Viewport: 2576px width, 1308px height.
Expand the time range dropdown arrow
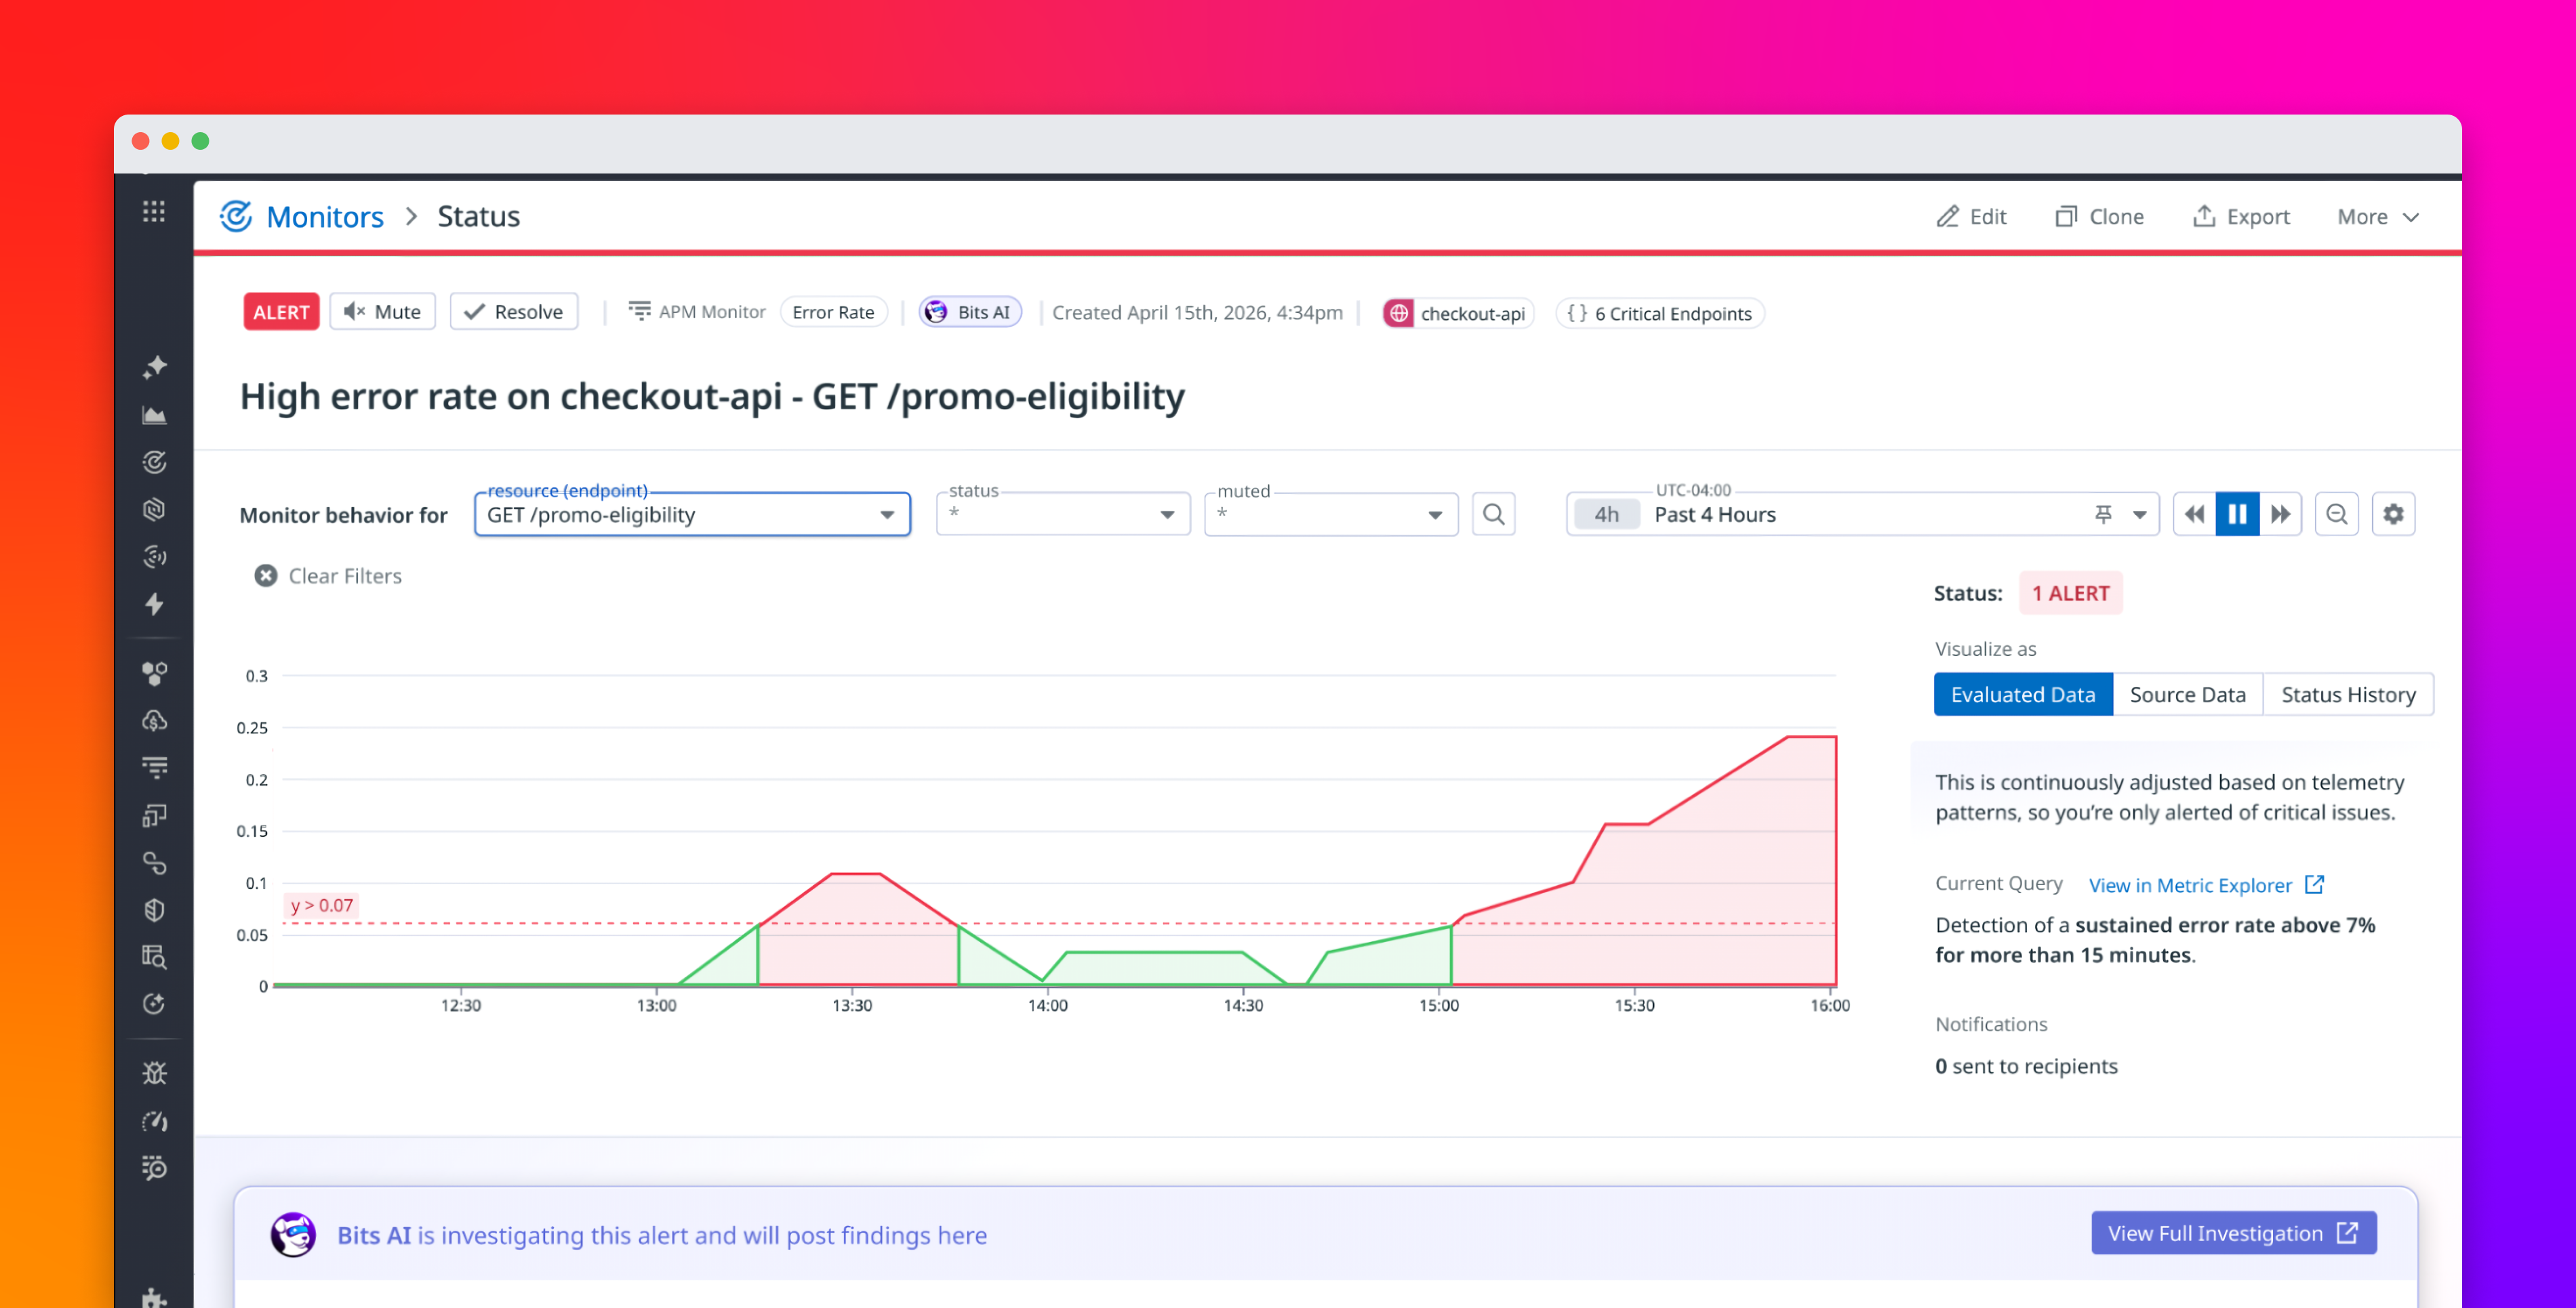coord(2139,515)
